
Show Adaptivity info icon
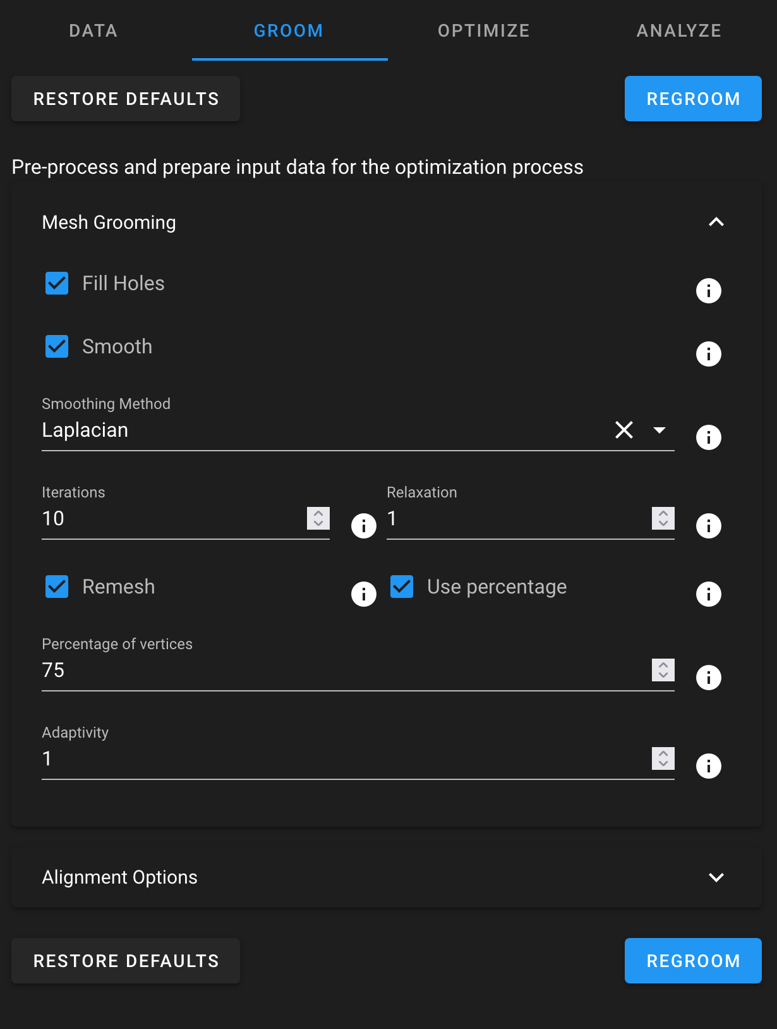(708, 766)
